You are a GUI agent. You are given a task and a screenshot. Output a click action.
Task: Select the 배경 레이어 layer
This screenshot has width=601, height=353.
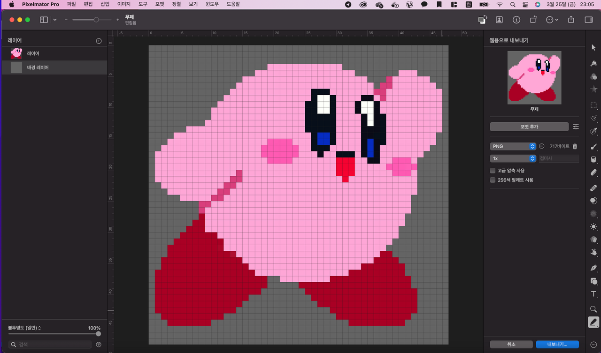point(54,68)
